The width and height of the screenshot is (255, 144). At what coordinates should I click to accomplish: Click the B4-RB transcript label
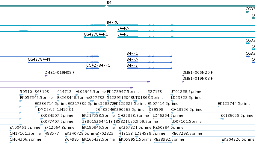click(x=123, y=34)
